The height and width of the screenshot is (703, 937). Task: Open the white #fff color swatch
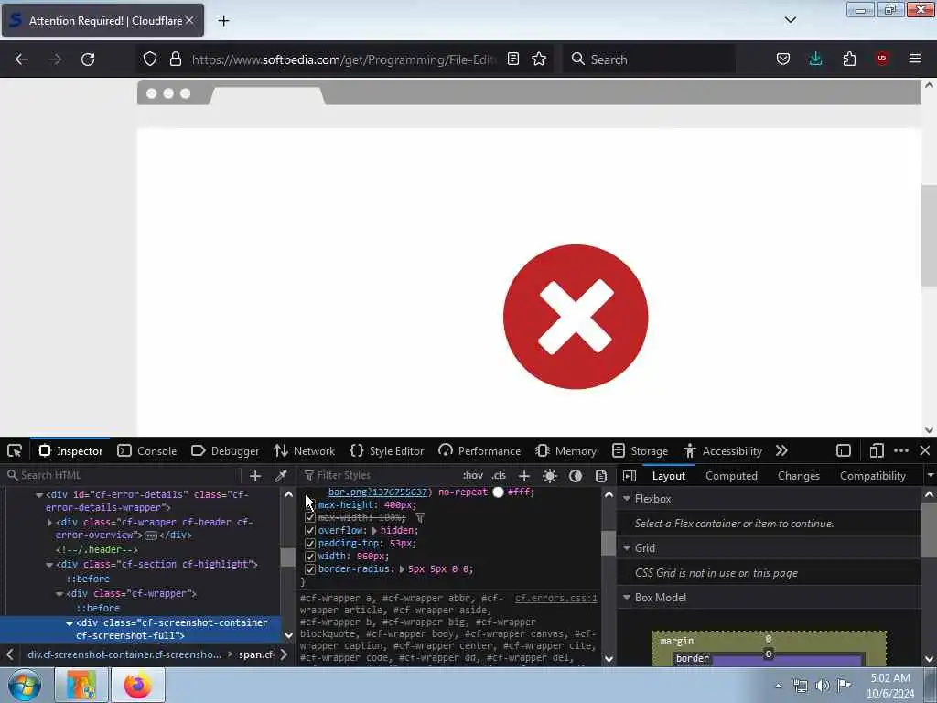(498, 492)
